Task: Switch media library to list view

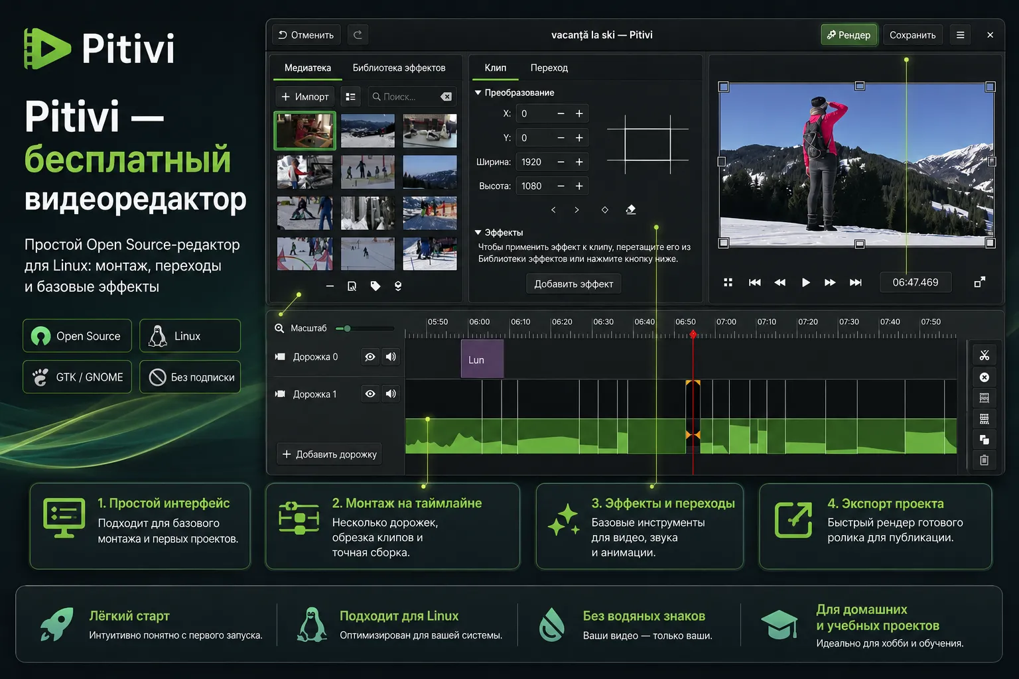Action: [x=351, y=97]
